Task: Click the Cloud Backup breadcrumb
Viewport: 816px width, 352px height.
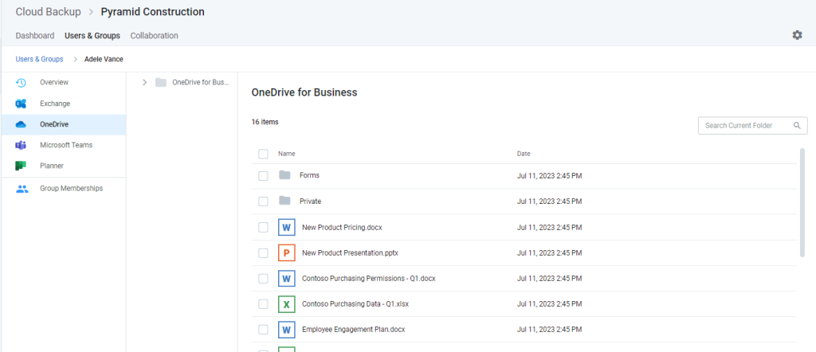Action: coord(49,11)
